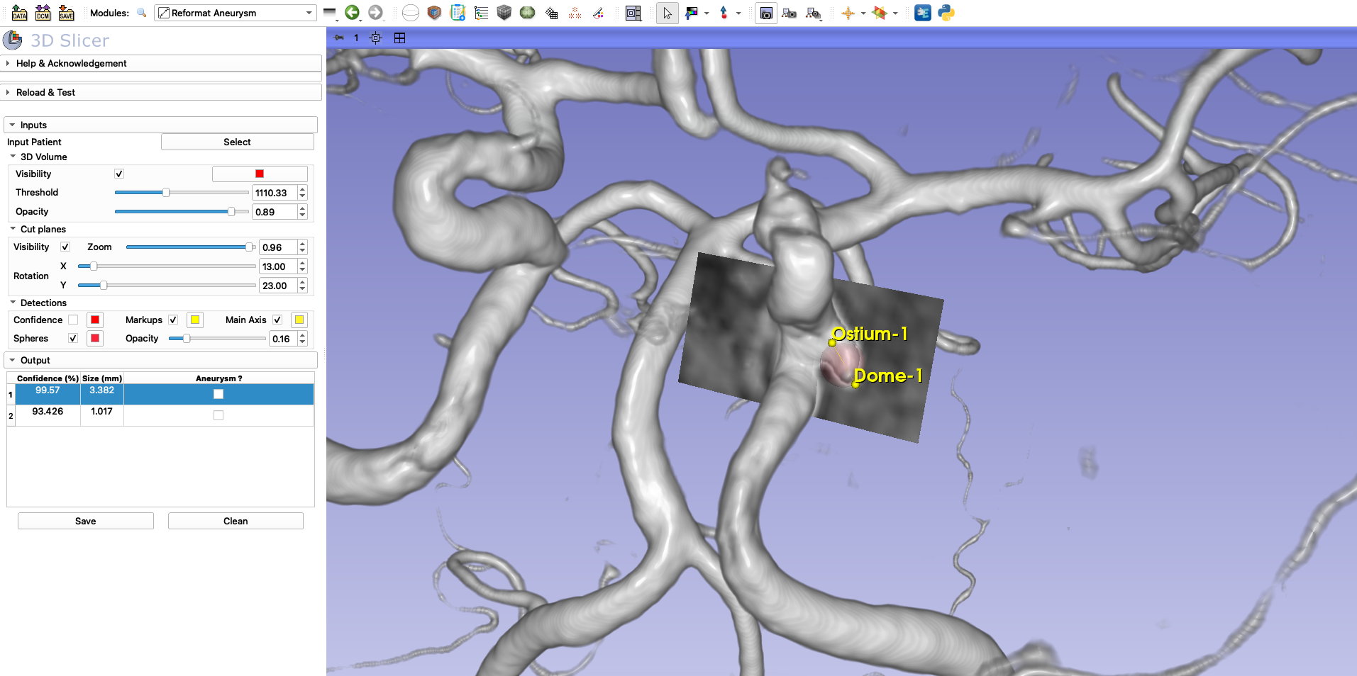The image size is (1357, 676).
Task: Expand Help & Acknowledgement section
Action: 162,63
